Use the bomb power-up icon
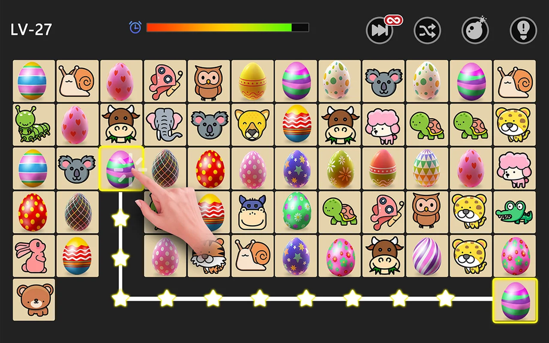 (475, 30)
